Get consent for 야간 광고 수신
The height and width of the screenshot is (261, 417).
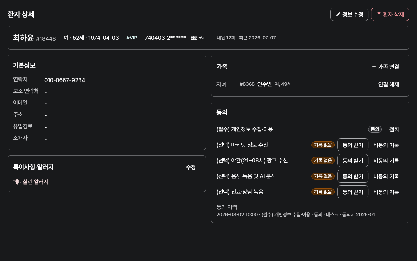coord(353,161)
